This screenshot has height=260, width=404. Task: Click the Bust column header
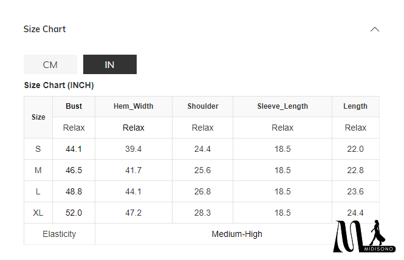[74, 106]
